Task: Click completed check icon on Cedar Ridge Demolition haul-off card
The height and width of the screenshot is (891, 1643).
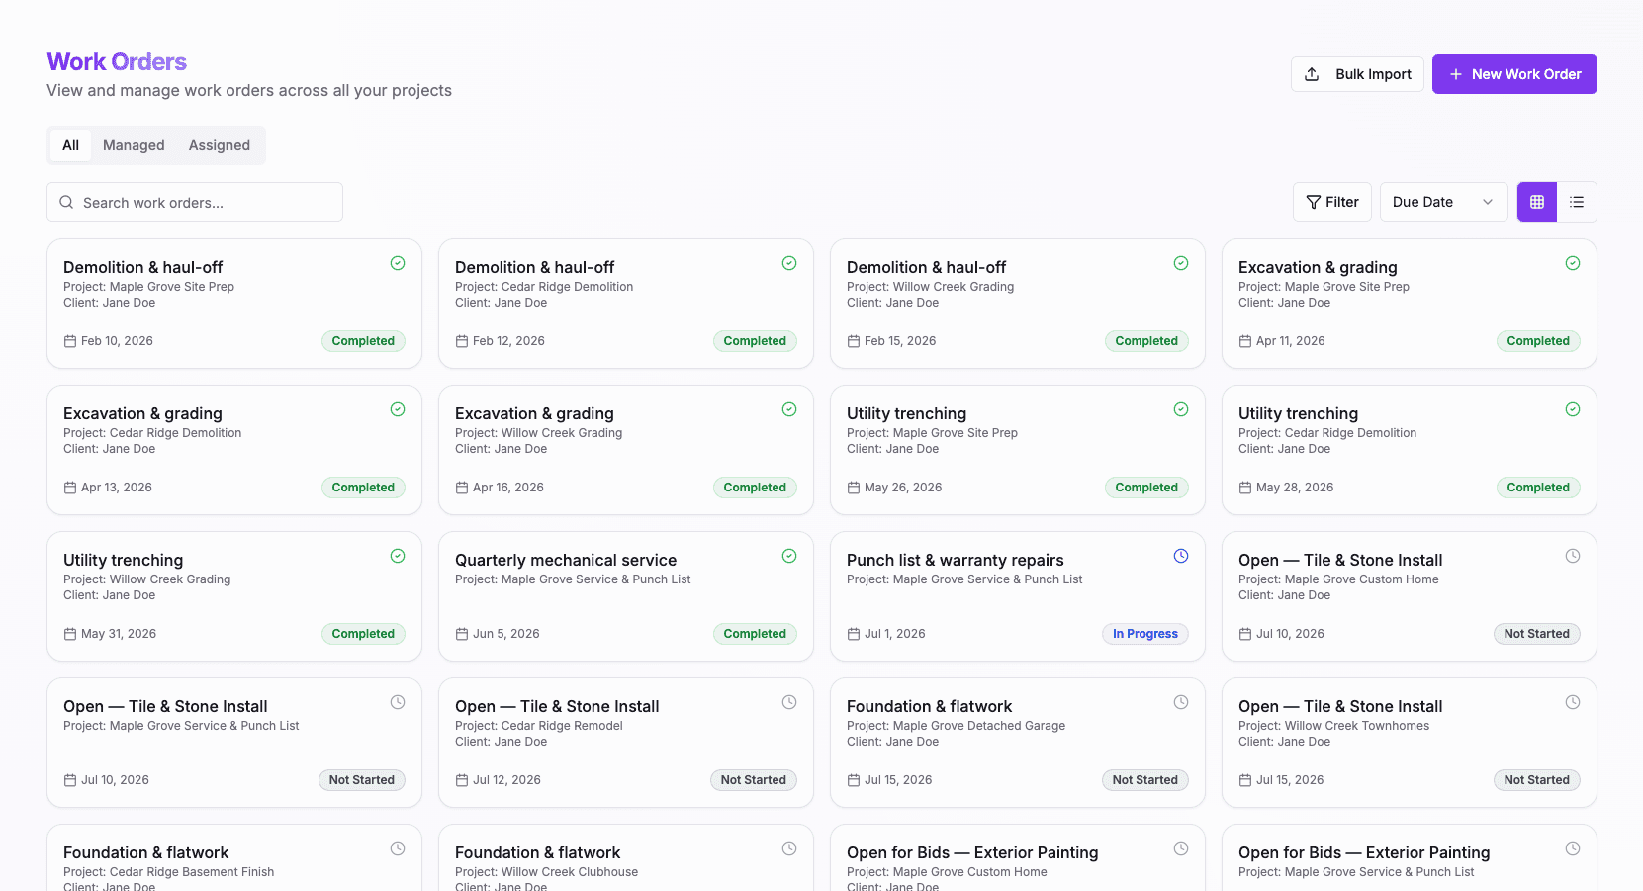Action: point(789,263)
